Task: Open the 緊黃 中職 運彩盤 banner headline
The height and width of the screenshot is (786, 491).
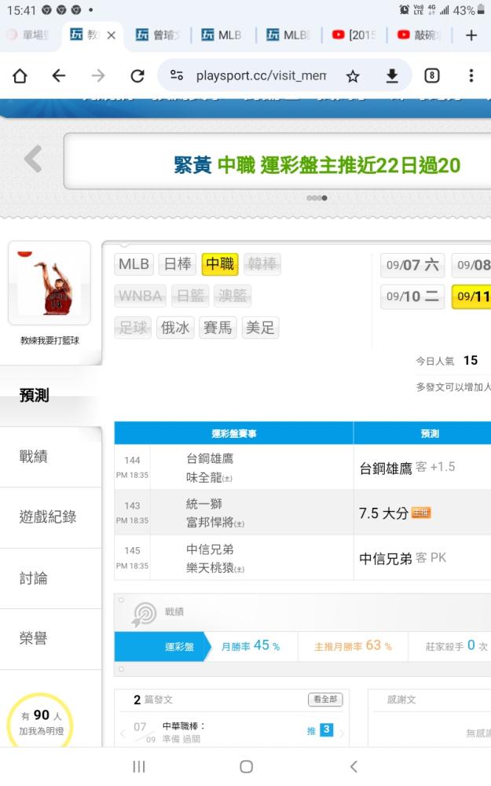Action: [x=317, y=165]
